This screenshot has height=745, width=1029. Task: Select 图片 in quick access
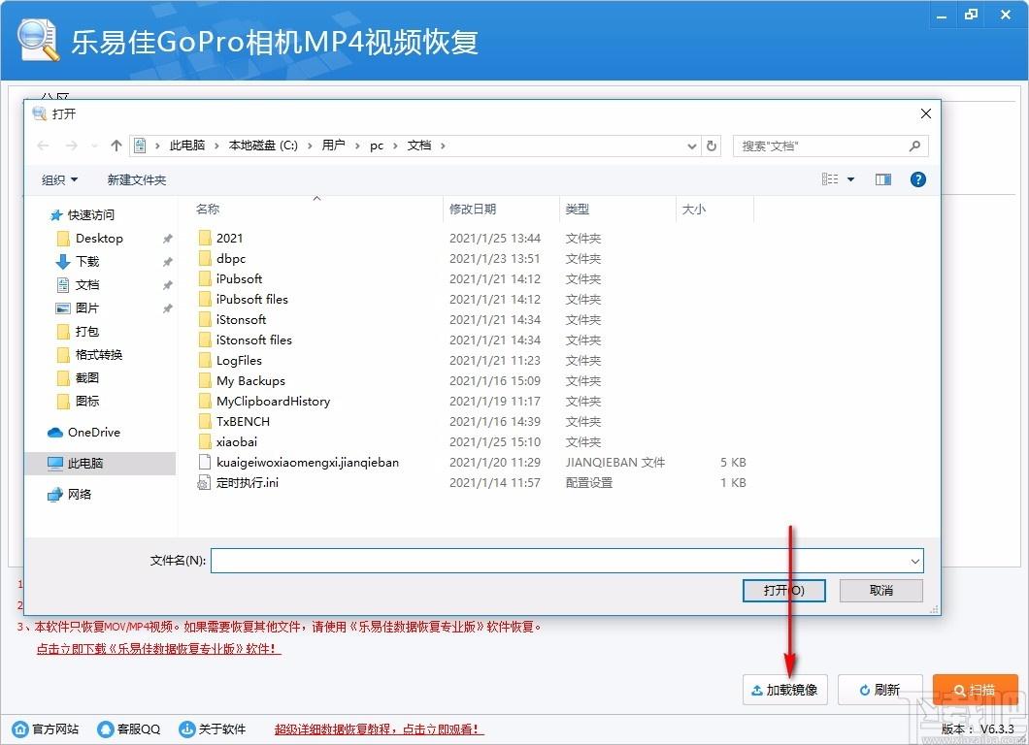[x=78, y=308]
